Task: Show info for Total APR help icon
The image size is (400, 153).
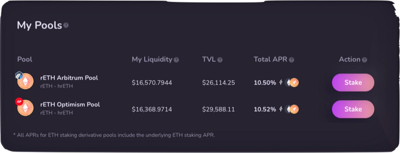Action: tap(292, 60)
